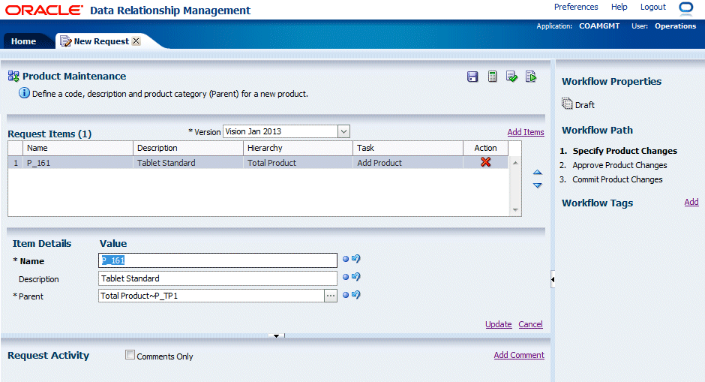Click into the Description input field
This screenshot has width=705, height=382.
pyautogui.click(x=217, y=278)
